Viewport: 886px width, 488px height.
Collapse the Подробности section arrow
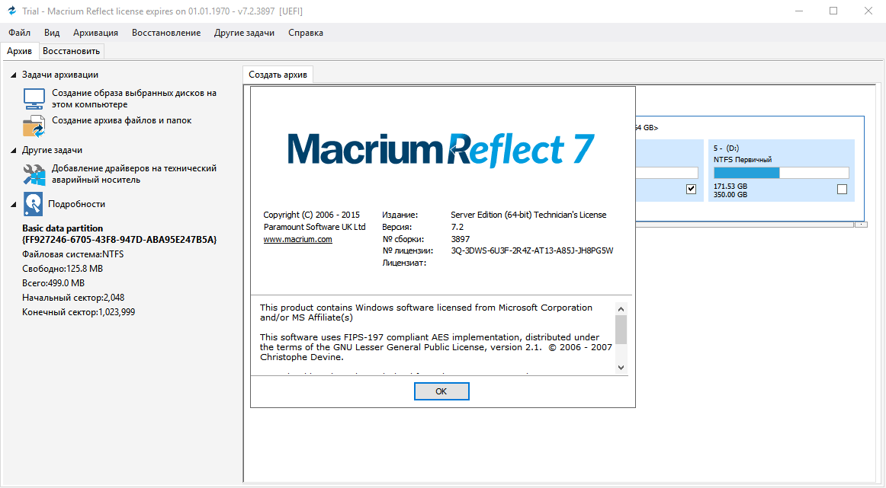(x=14, y=204)
